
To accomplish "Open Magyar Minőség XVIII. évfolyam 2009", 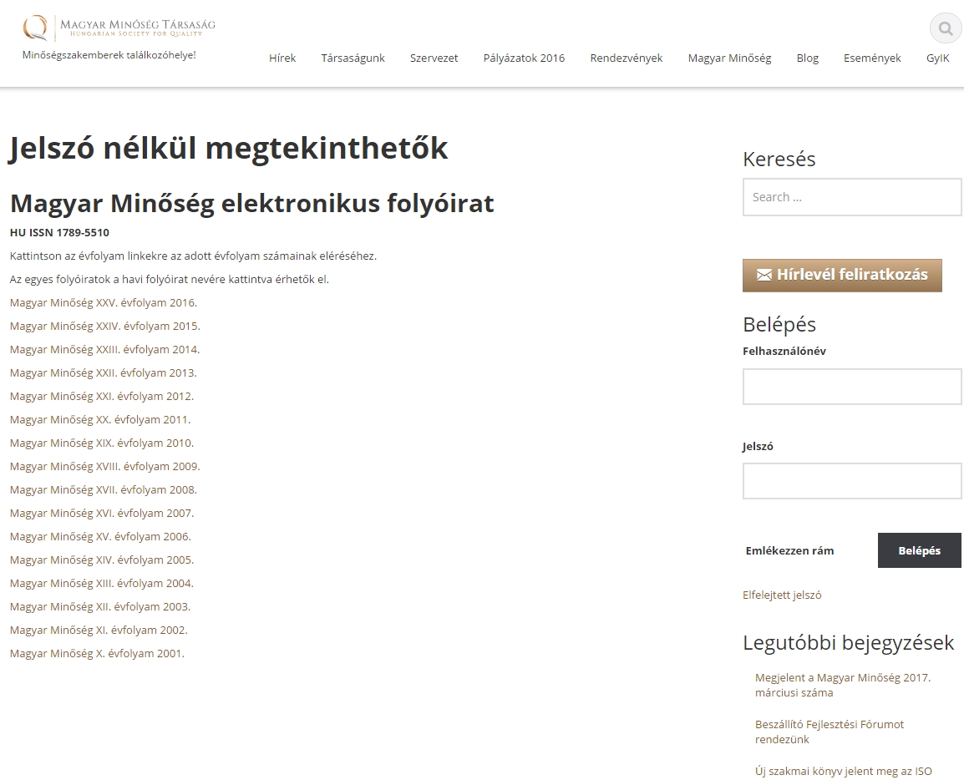I will tap(105, 466).
